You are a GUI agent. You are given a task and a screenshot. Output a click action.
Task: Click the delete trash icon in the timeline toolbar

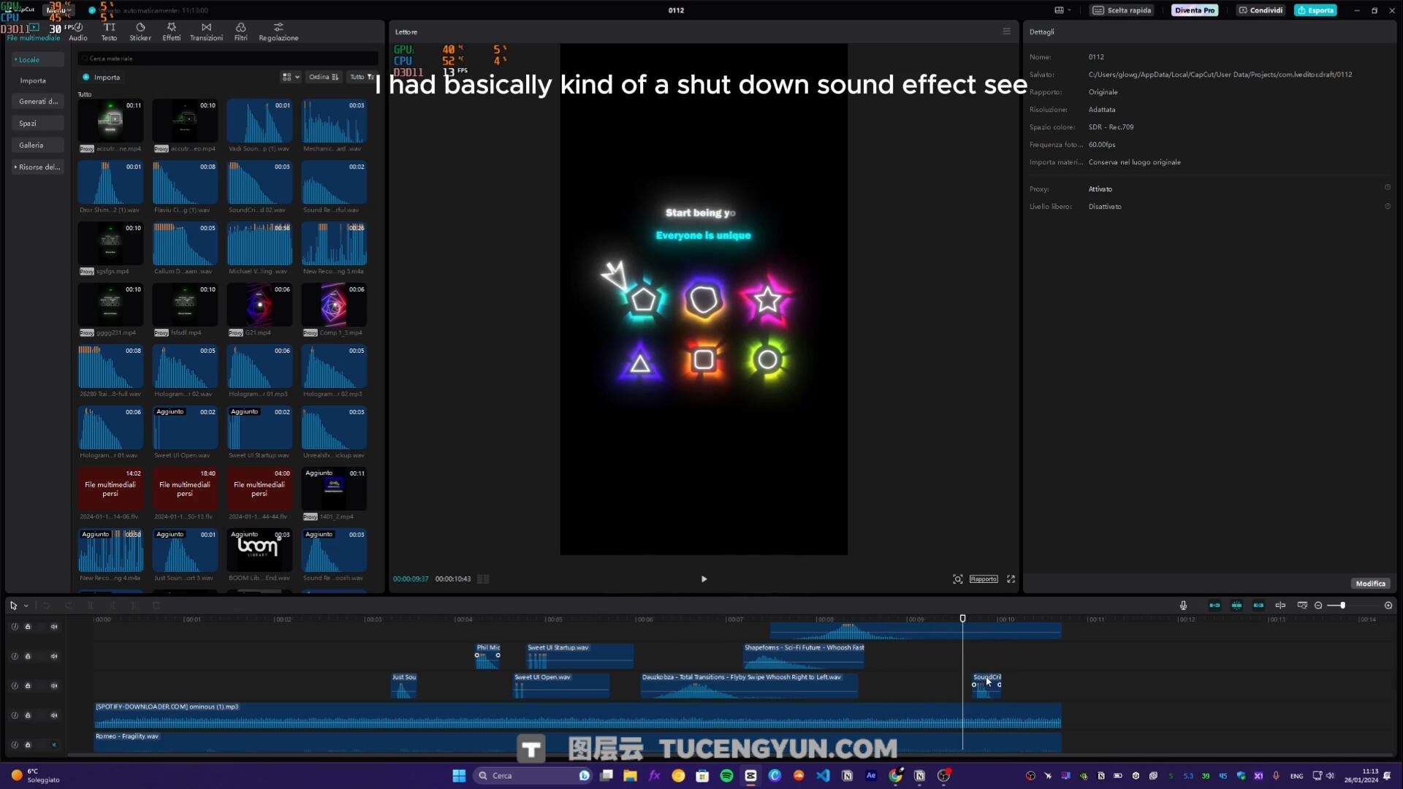pos(156,605)
